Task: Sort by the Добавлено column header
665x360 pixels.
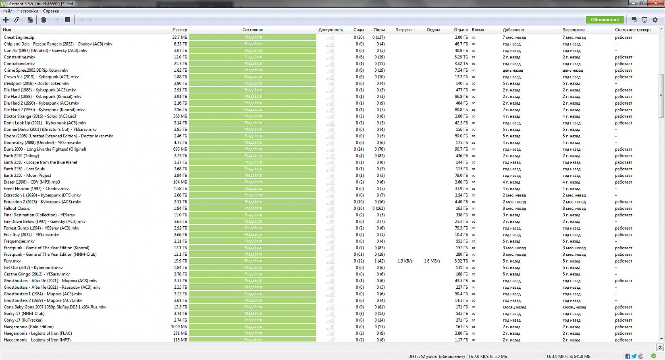Action: 513,30
